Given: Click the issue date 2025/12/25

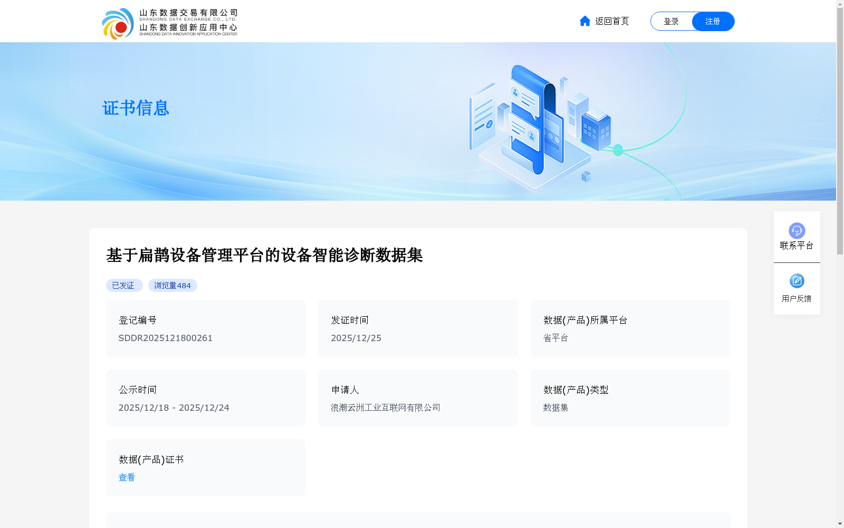Looking at the screenshot, I should (x=356, y=338).
